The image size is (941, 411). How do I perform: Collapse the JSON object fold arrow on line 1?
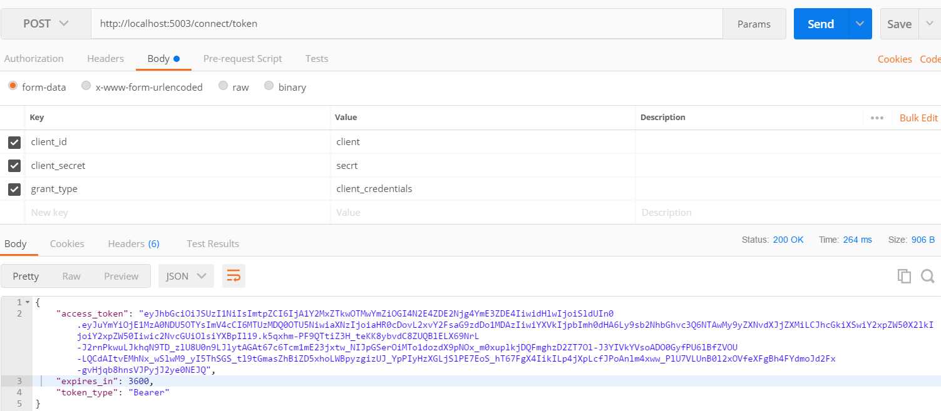coord(27,303)
